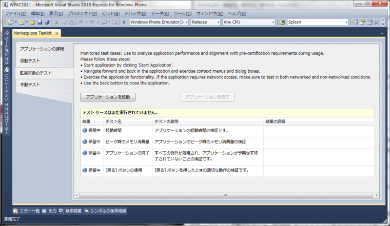
Task: Click the 結果の詳細 column header
Action: (319, 122)
